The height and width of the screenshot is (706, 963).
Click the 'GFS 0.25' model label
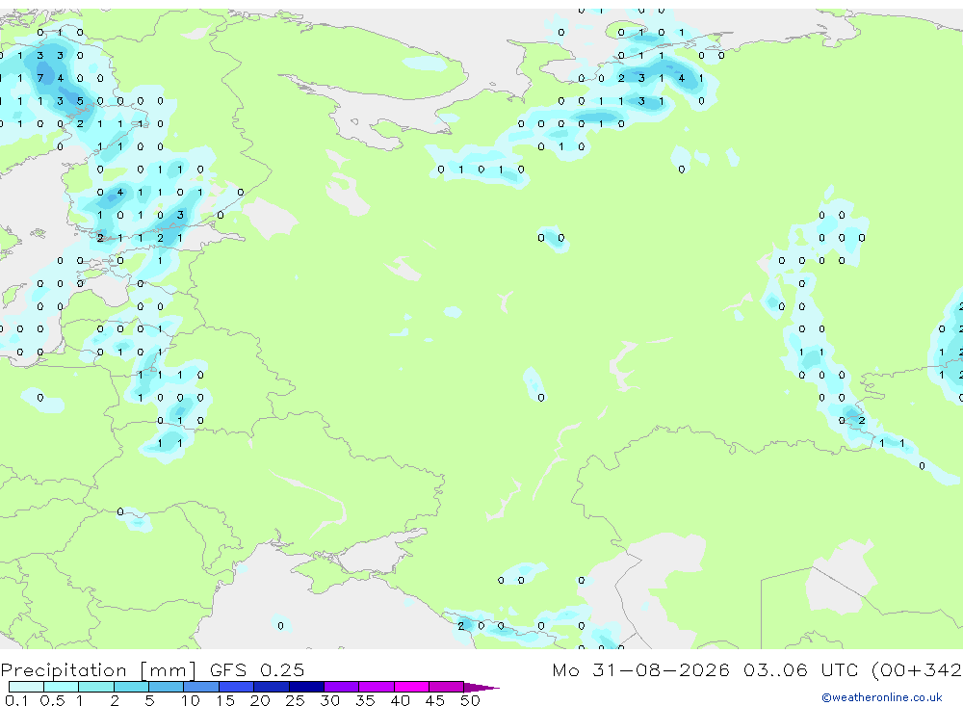(257, 669)
